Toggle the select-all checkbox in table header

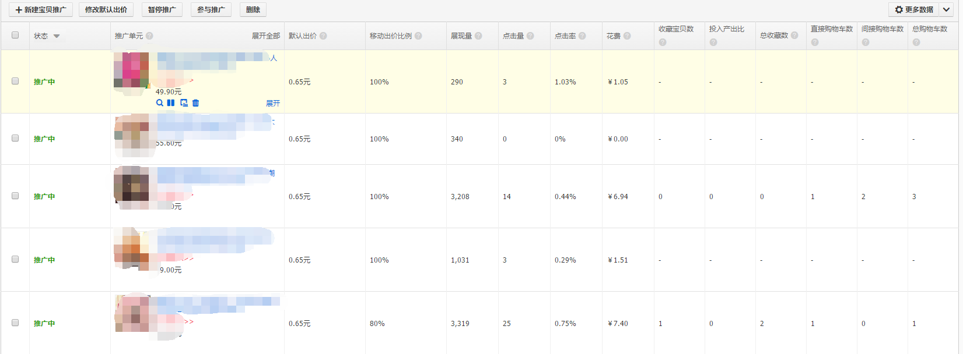pos(15,36)
